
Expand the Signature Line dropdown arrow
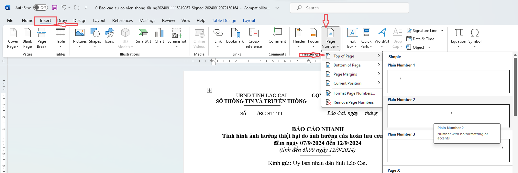tap(442, 30)
